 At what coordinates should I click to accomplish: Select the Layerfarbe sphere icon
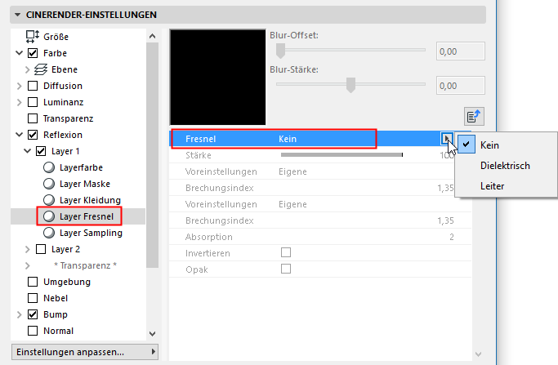tap(49, 167)
